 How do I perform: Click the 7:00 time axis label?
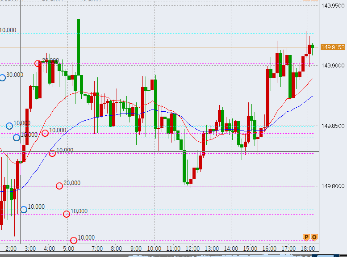coord(96,249)
